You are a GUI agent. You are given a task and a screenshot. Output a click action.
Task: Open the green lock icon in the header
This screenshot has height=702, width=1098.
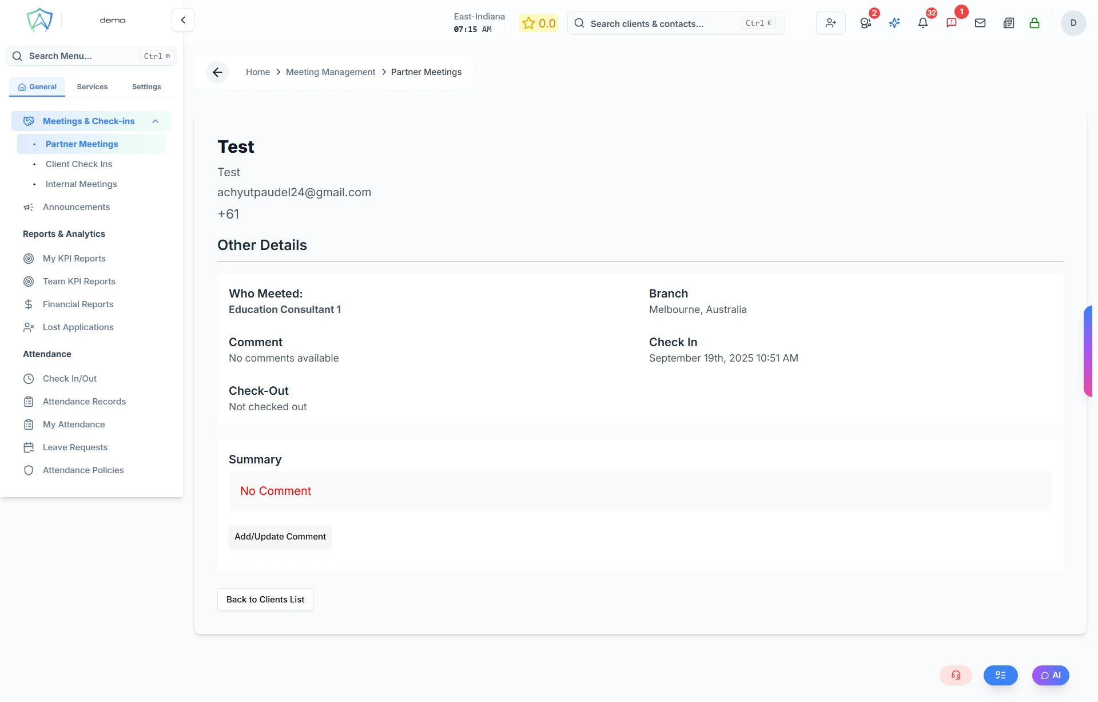[x=1035, y=23]
